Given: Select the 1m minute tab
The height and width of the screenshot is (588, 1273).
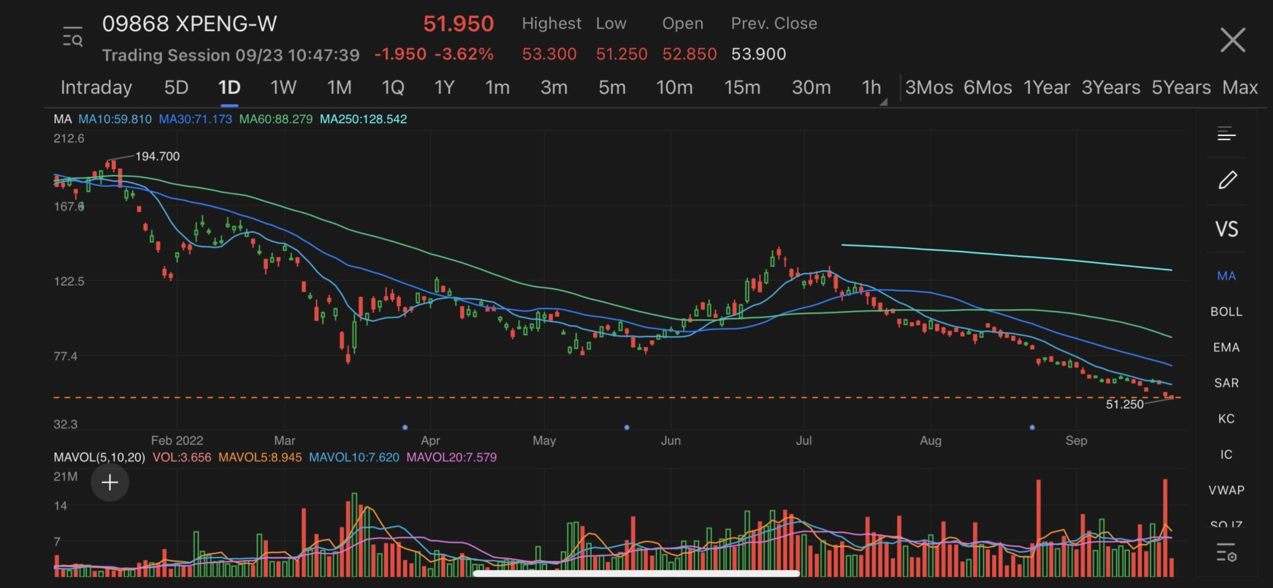Looking at the screenshot, I should [x=497, y=88].
